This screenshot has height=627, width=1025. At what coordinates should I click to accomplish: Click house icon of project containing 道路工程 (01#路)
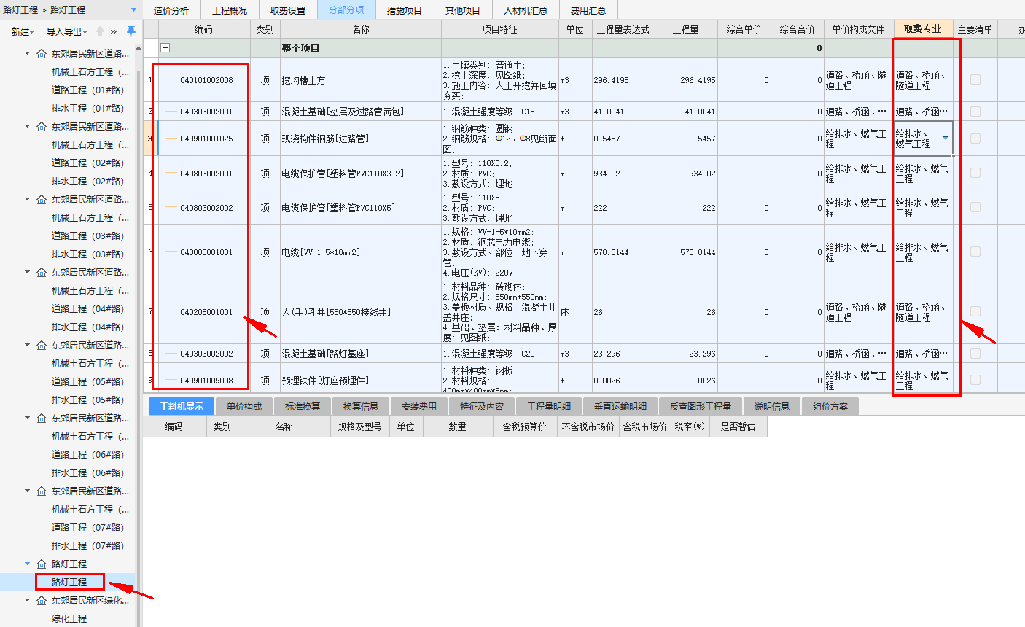click(x=42, y=54)
